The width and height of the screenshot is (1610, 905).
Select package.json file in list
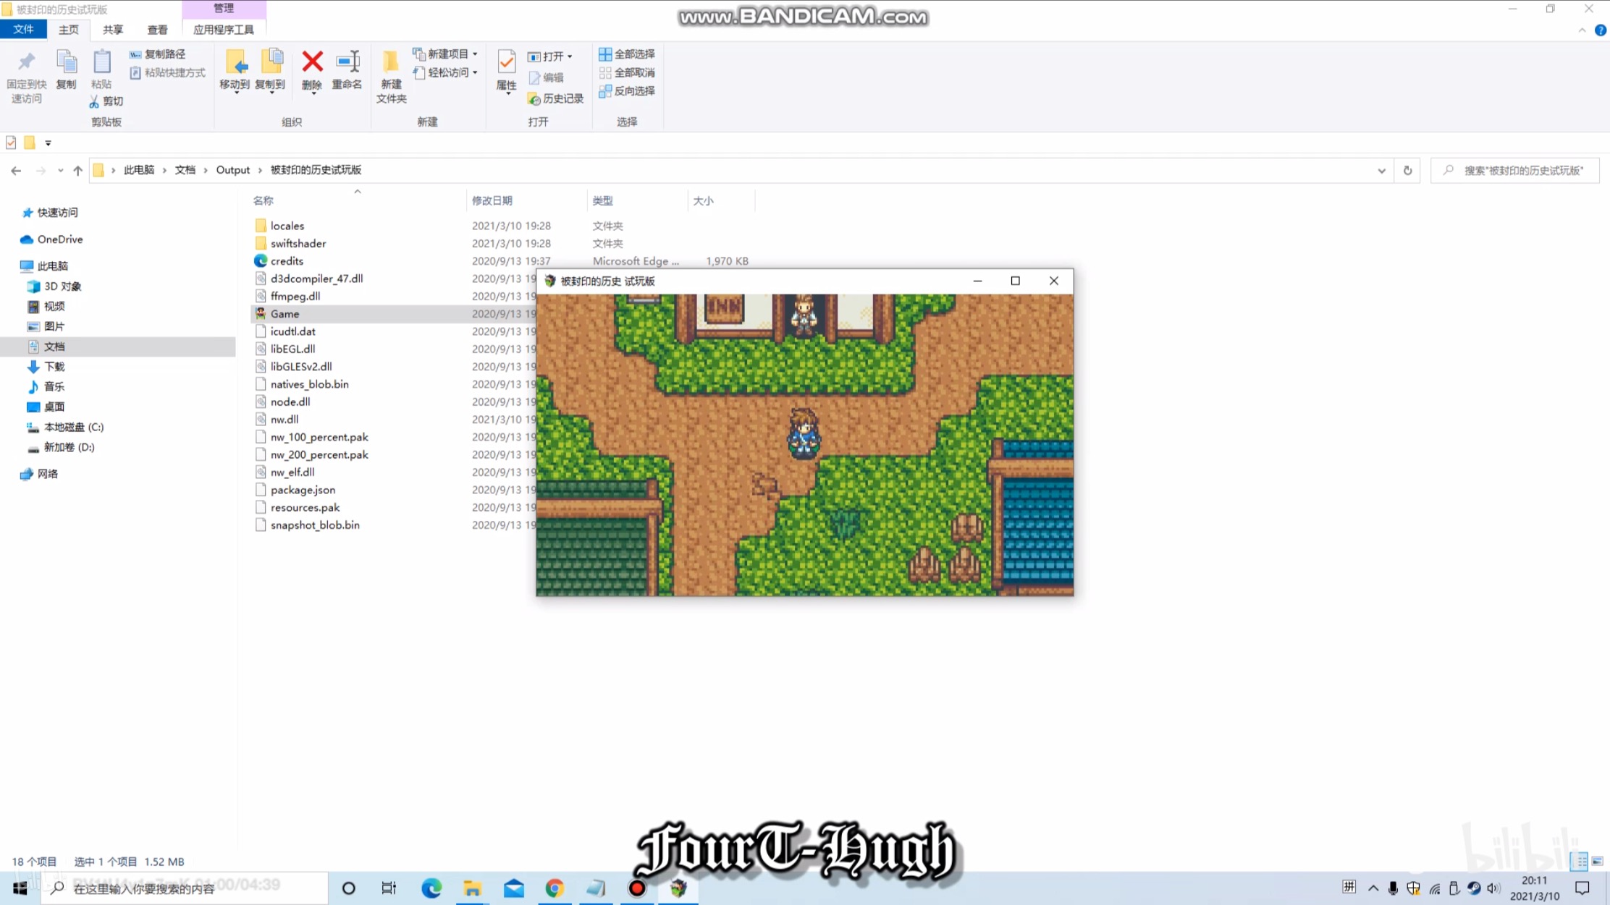pyautogui.click(x=303, y=490)
